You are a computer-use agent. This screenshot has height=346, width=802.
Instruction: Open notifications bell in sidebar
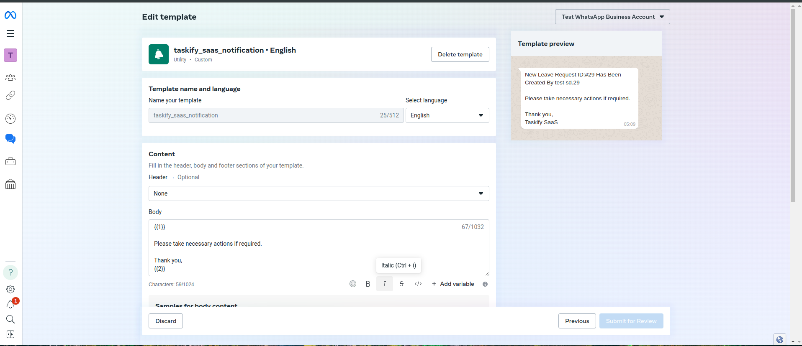[x=10, y=304]
